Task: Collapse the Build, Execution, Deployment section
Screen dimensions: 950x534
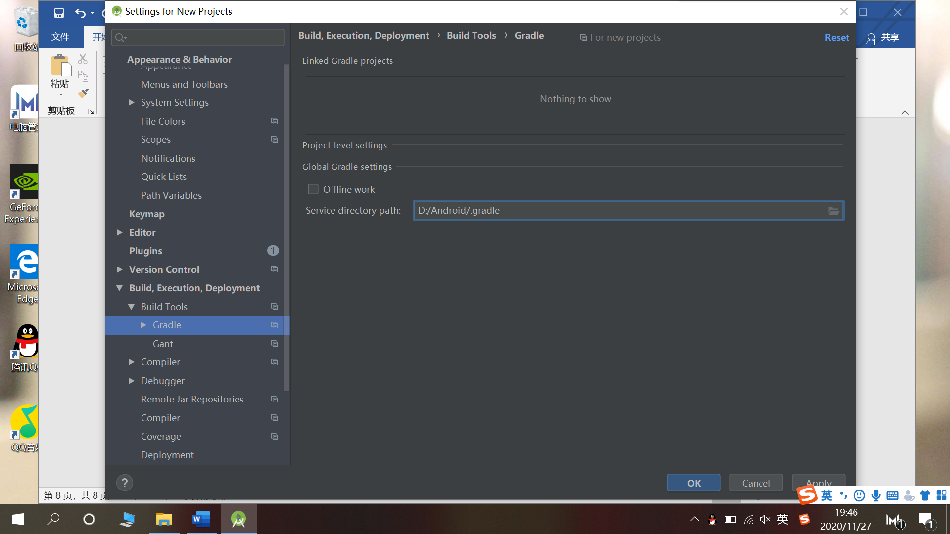Action: click(x=119, y=288)
